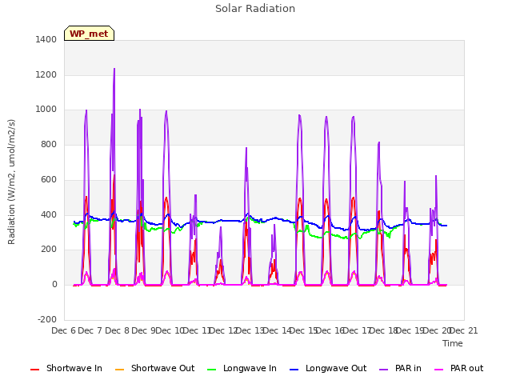Click the orange Shortwave Out legend swatch

tap(119, 370)
